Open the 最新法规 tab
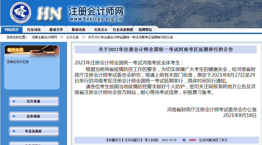Image resolution: width=262 pixels, height=145 pixels. (78, 30)
